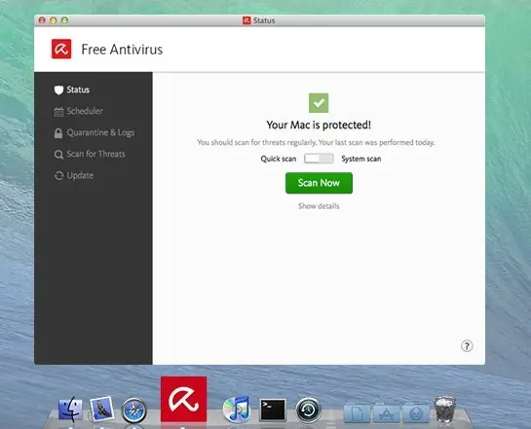Screen dimensions: 531x429
Task: Open help with the question mark icon
Action: point(467,346)
